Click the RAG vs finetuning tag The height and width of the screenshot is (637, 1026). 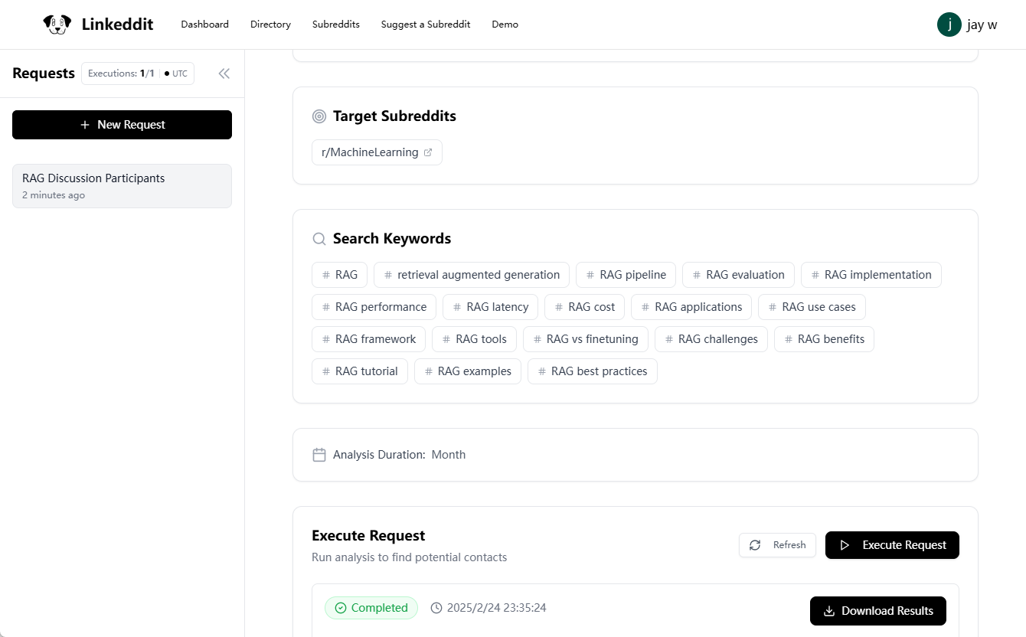tap(586, 339)
